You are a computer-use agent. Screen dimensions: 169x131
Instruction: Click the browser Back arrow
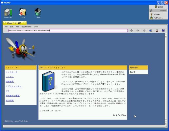pyautogui.click(x=132, y=30)
